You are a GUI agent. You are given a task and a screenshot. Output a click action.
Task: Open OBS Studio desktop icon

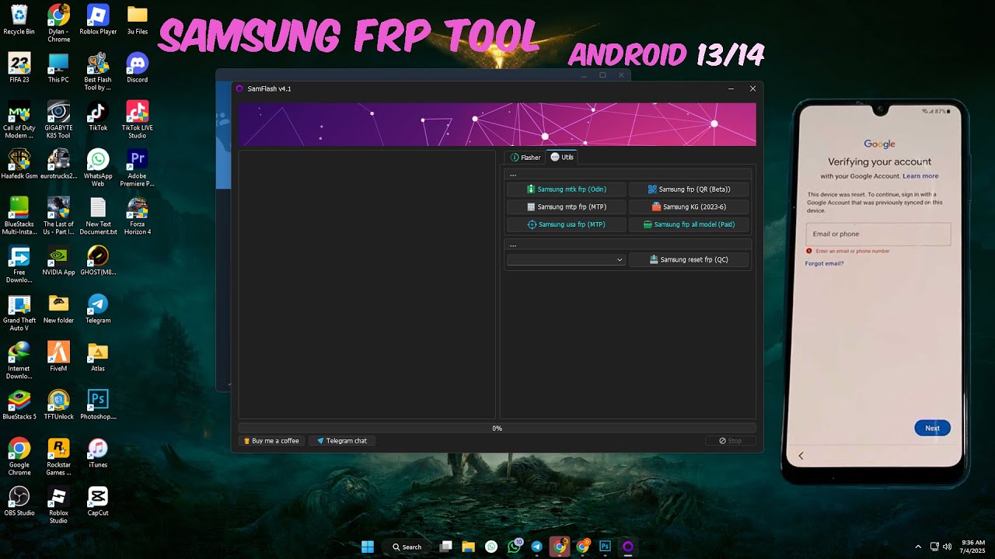click(19, 502)
